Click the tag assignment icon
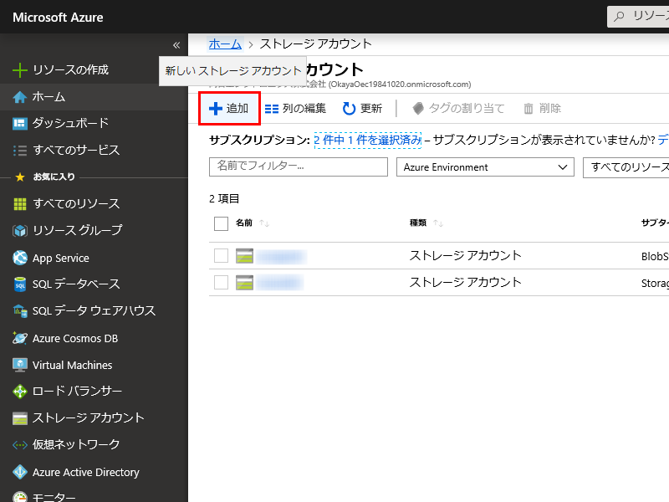 tap(418, 109)
